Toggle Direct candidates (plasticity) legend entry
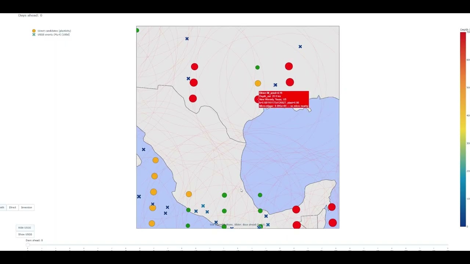 51,31
